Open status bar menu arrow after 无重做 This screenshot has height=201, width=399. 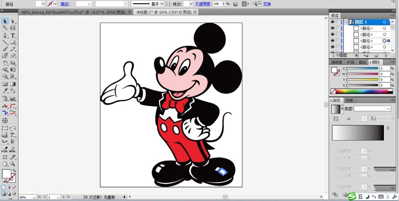(124, 197)
